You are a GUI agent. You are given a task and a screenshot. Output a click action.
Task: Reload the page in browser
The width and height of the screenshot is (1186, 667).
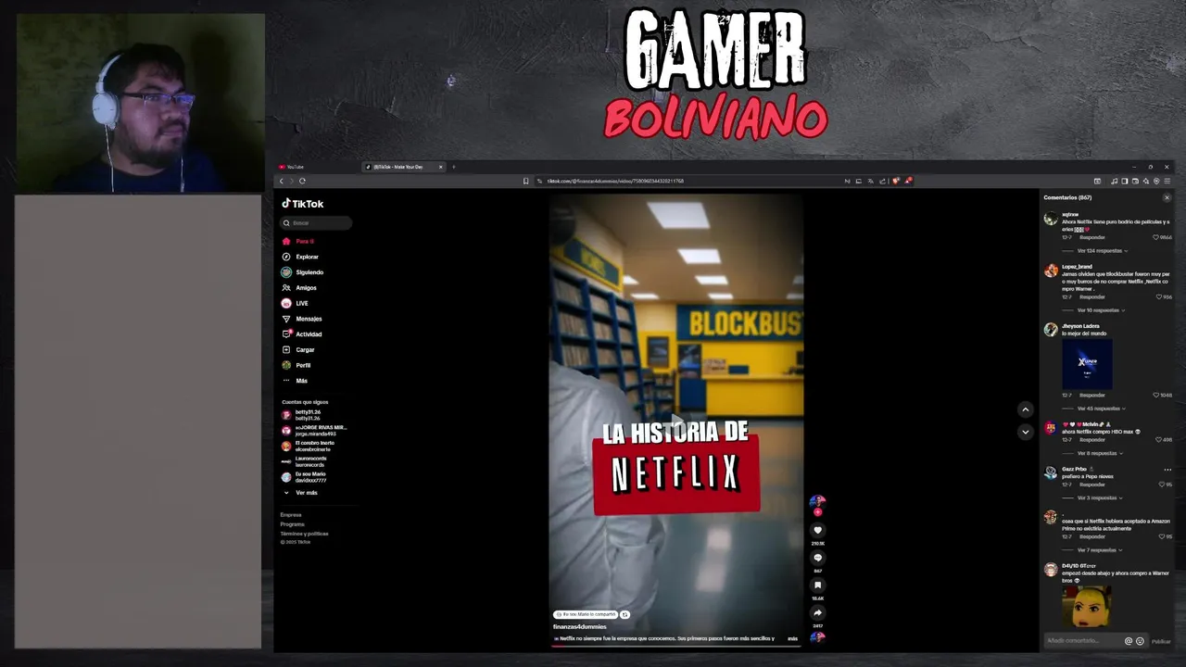[302, 181]
